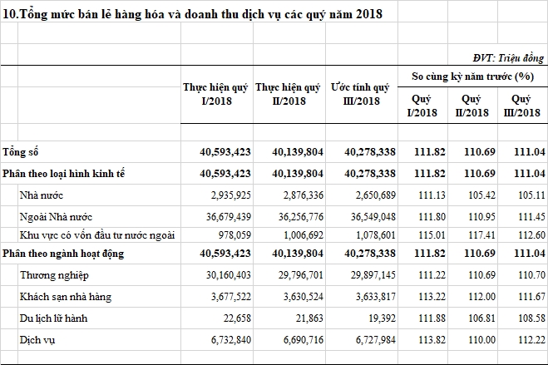
Task: Select the "Dịch vụ" row label
Action: click(38, 340)
